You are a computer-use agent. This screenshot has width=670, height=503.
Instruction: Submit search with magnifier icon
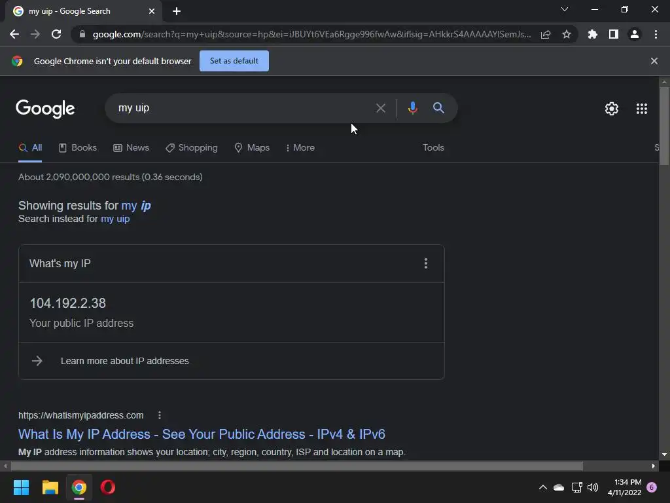(x=438, y=108)
